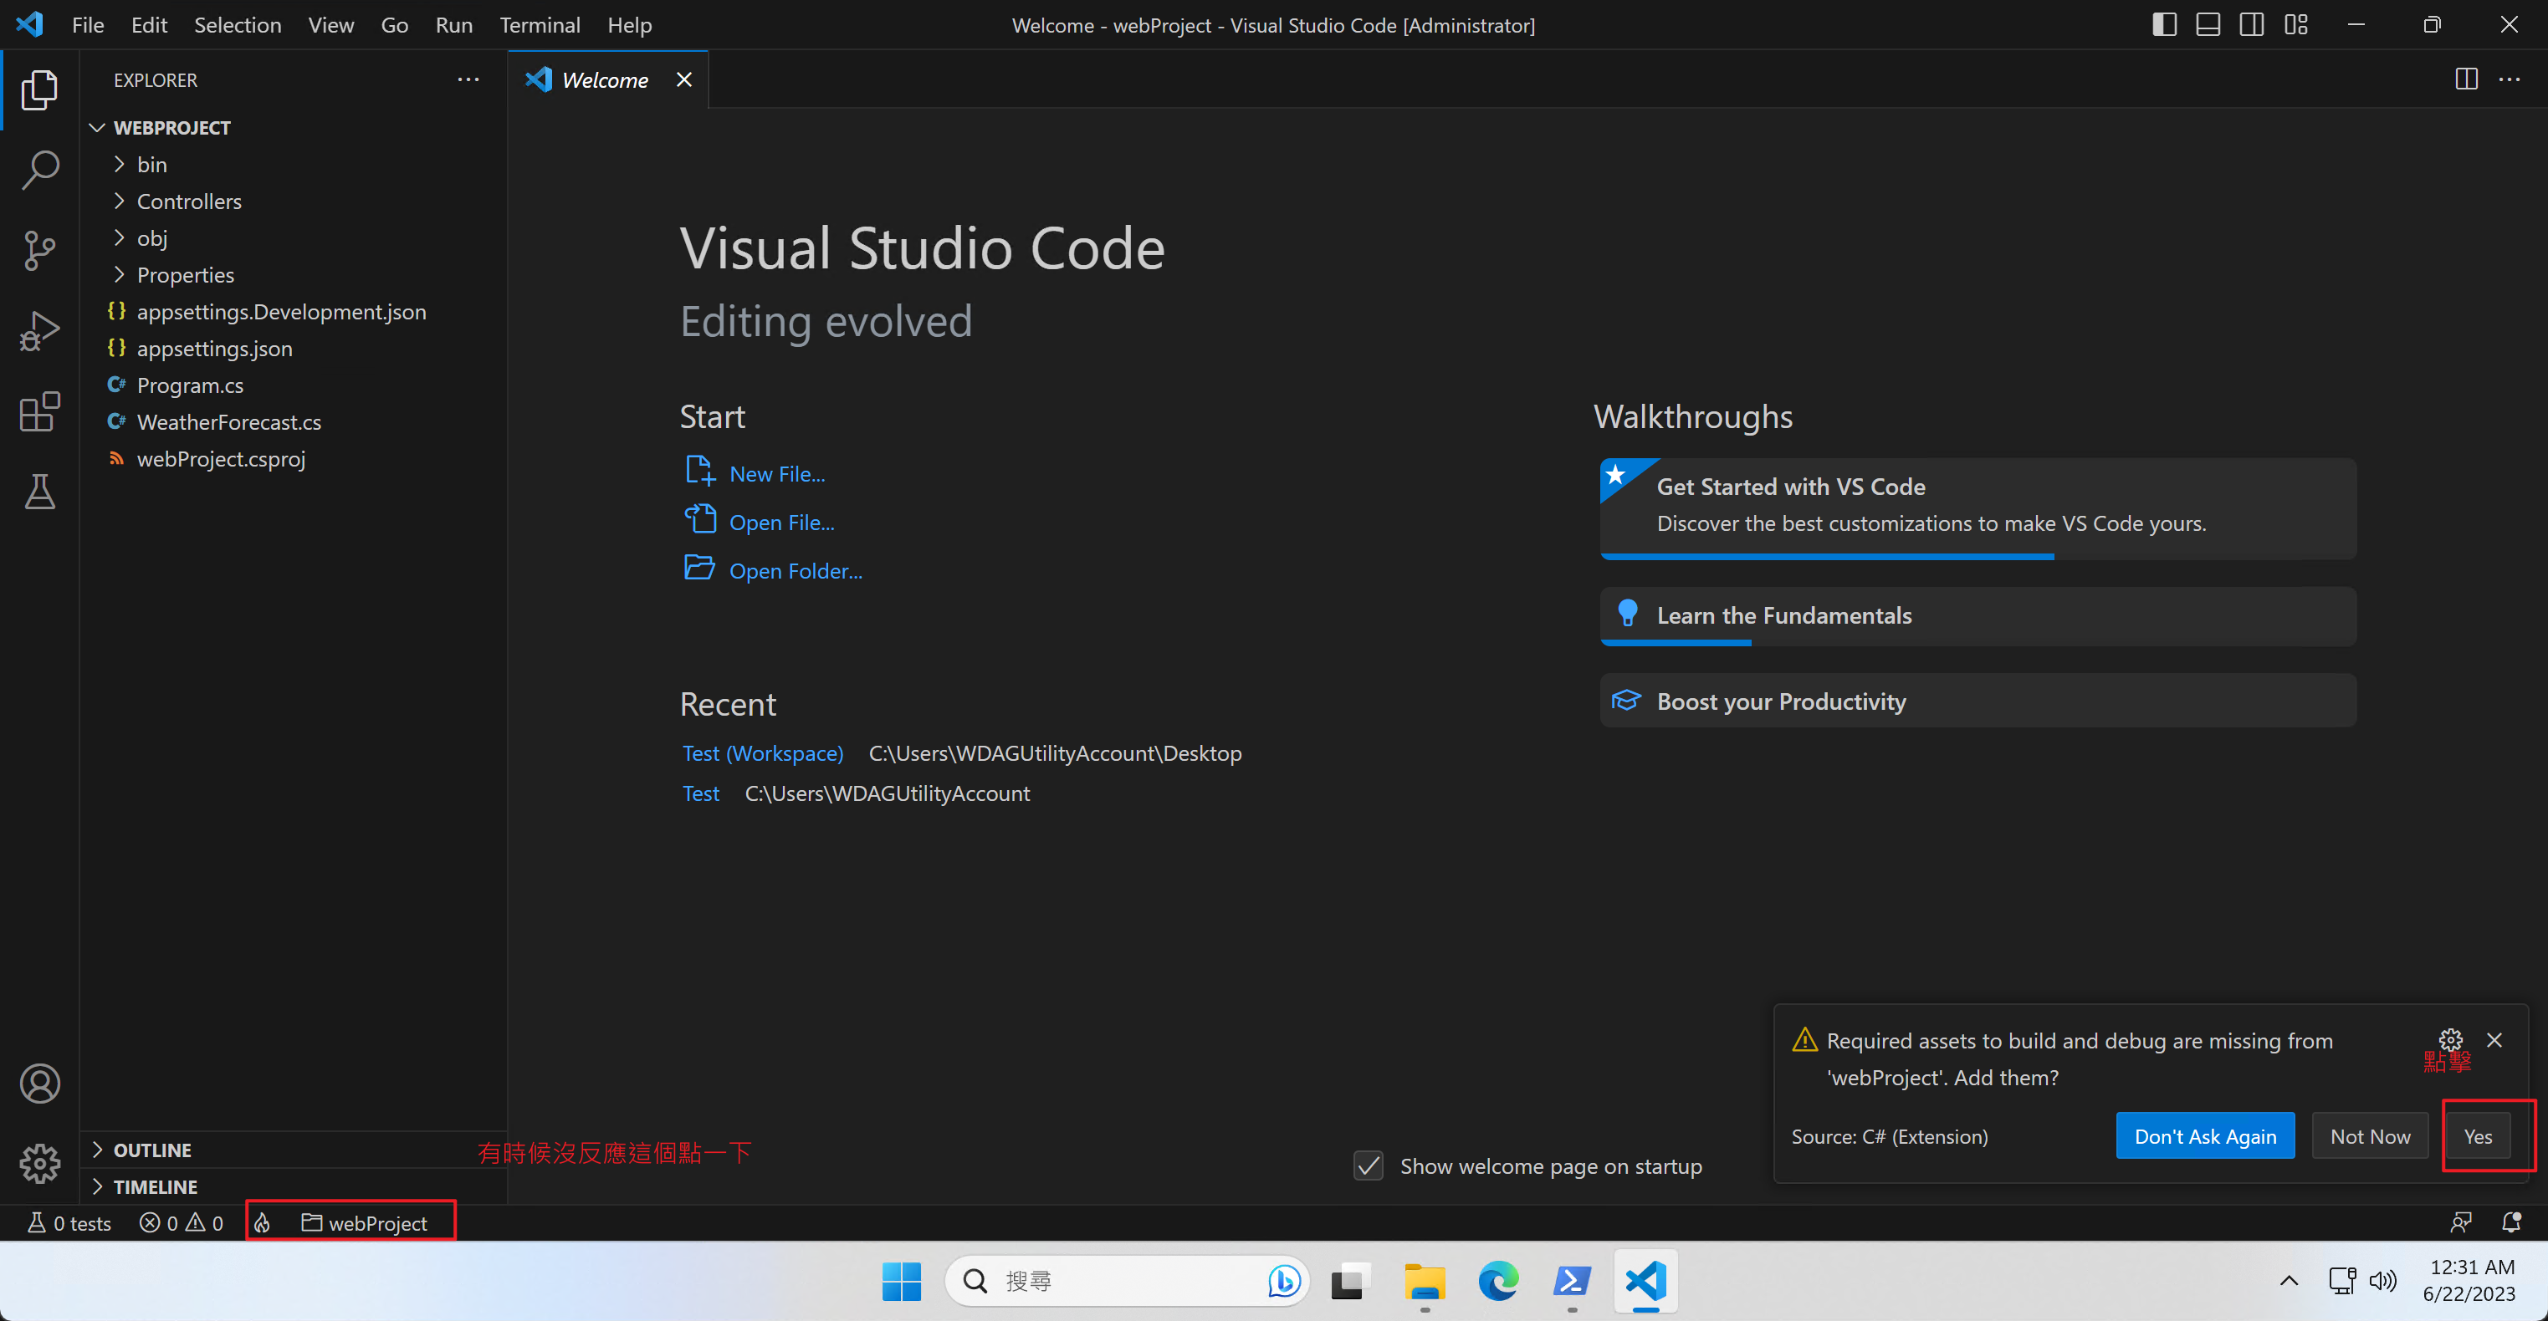
Task: Open Program.cs in the explorer
Action: (x=190, y=385)
